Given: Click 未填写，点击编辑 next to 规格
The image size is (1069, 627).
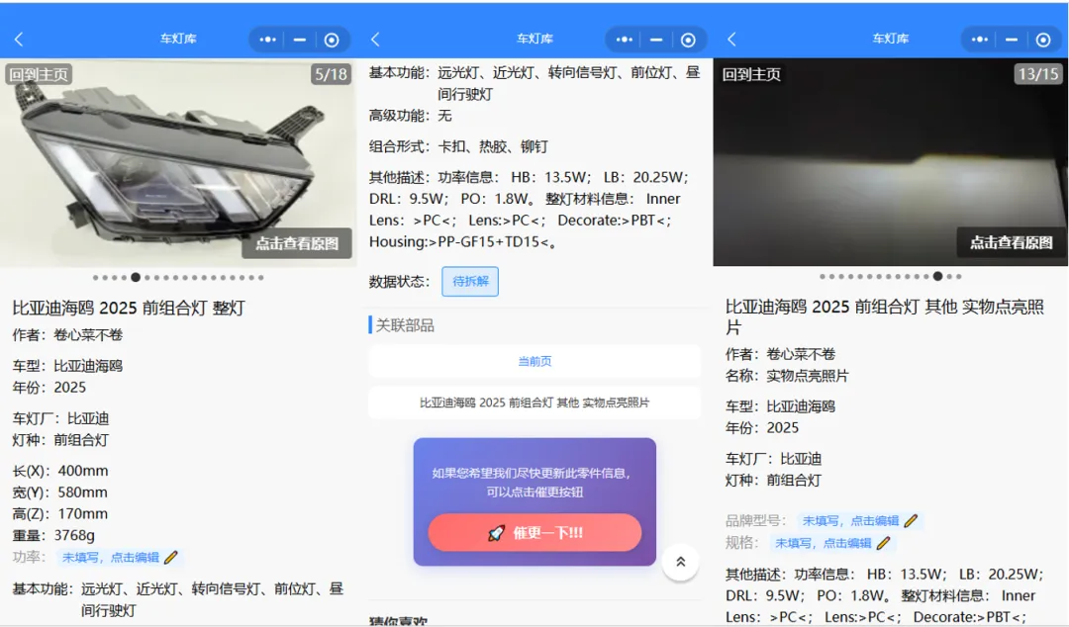Looking at the screenshot, I should (x=823, y=543).
